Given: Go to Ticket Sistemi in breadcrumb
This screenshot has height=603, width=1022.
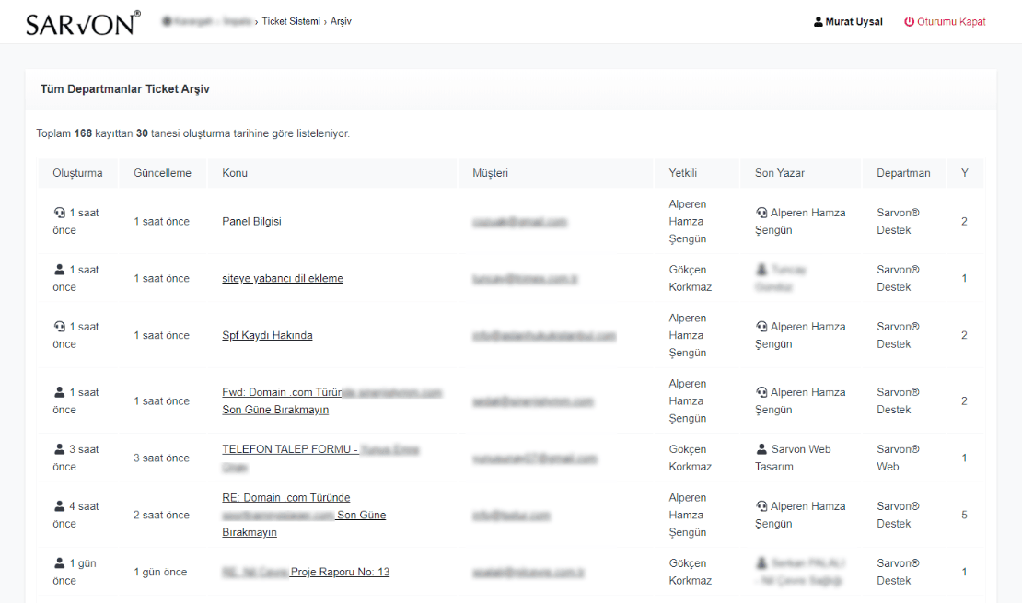Looking at the screenshot, I should coord(291,21).
